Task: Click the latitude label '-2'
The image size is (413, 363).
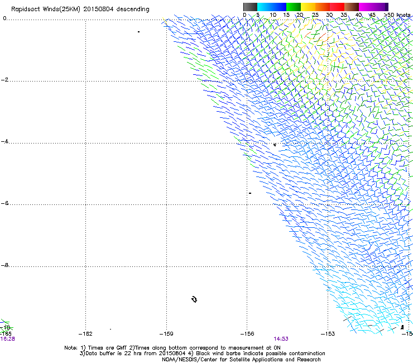Action: (x=4, y=80)
